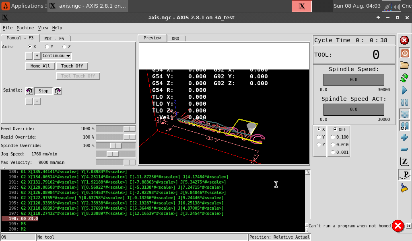Open the Machine menu
This screenshot has height=241, width=412.
[x=25, y=28]
